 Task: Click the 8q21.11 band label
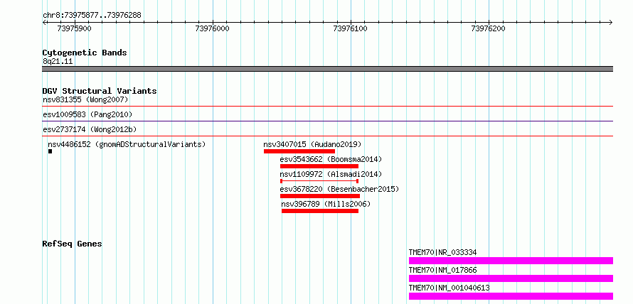(x=58, y=62)
